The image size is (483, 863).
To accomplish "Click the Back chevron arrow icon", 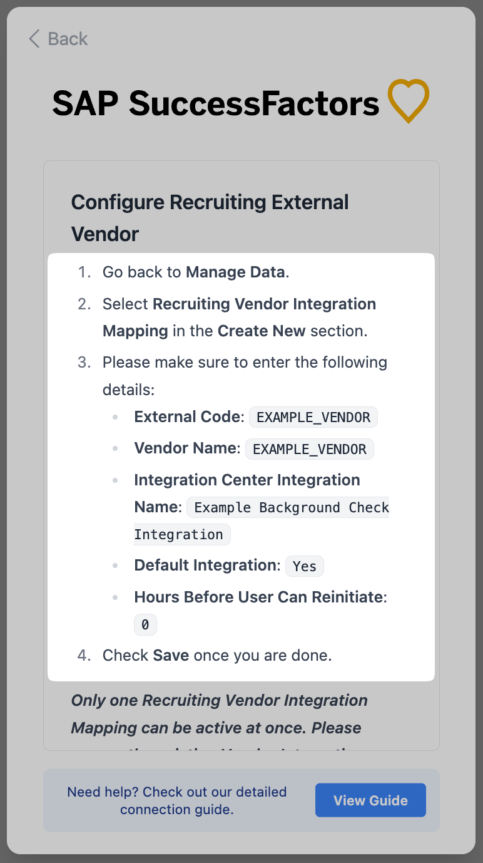I will point(34,39).
